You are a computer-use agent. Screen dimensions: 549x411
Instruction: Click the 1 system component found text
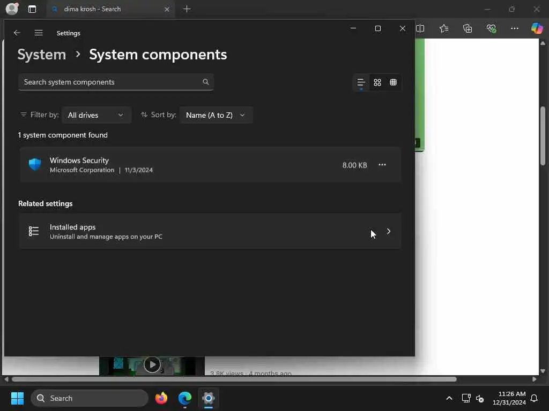coord(63,135)
